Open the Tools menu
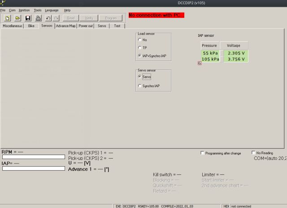The image size is (287, 208). pos(38,10)
